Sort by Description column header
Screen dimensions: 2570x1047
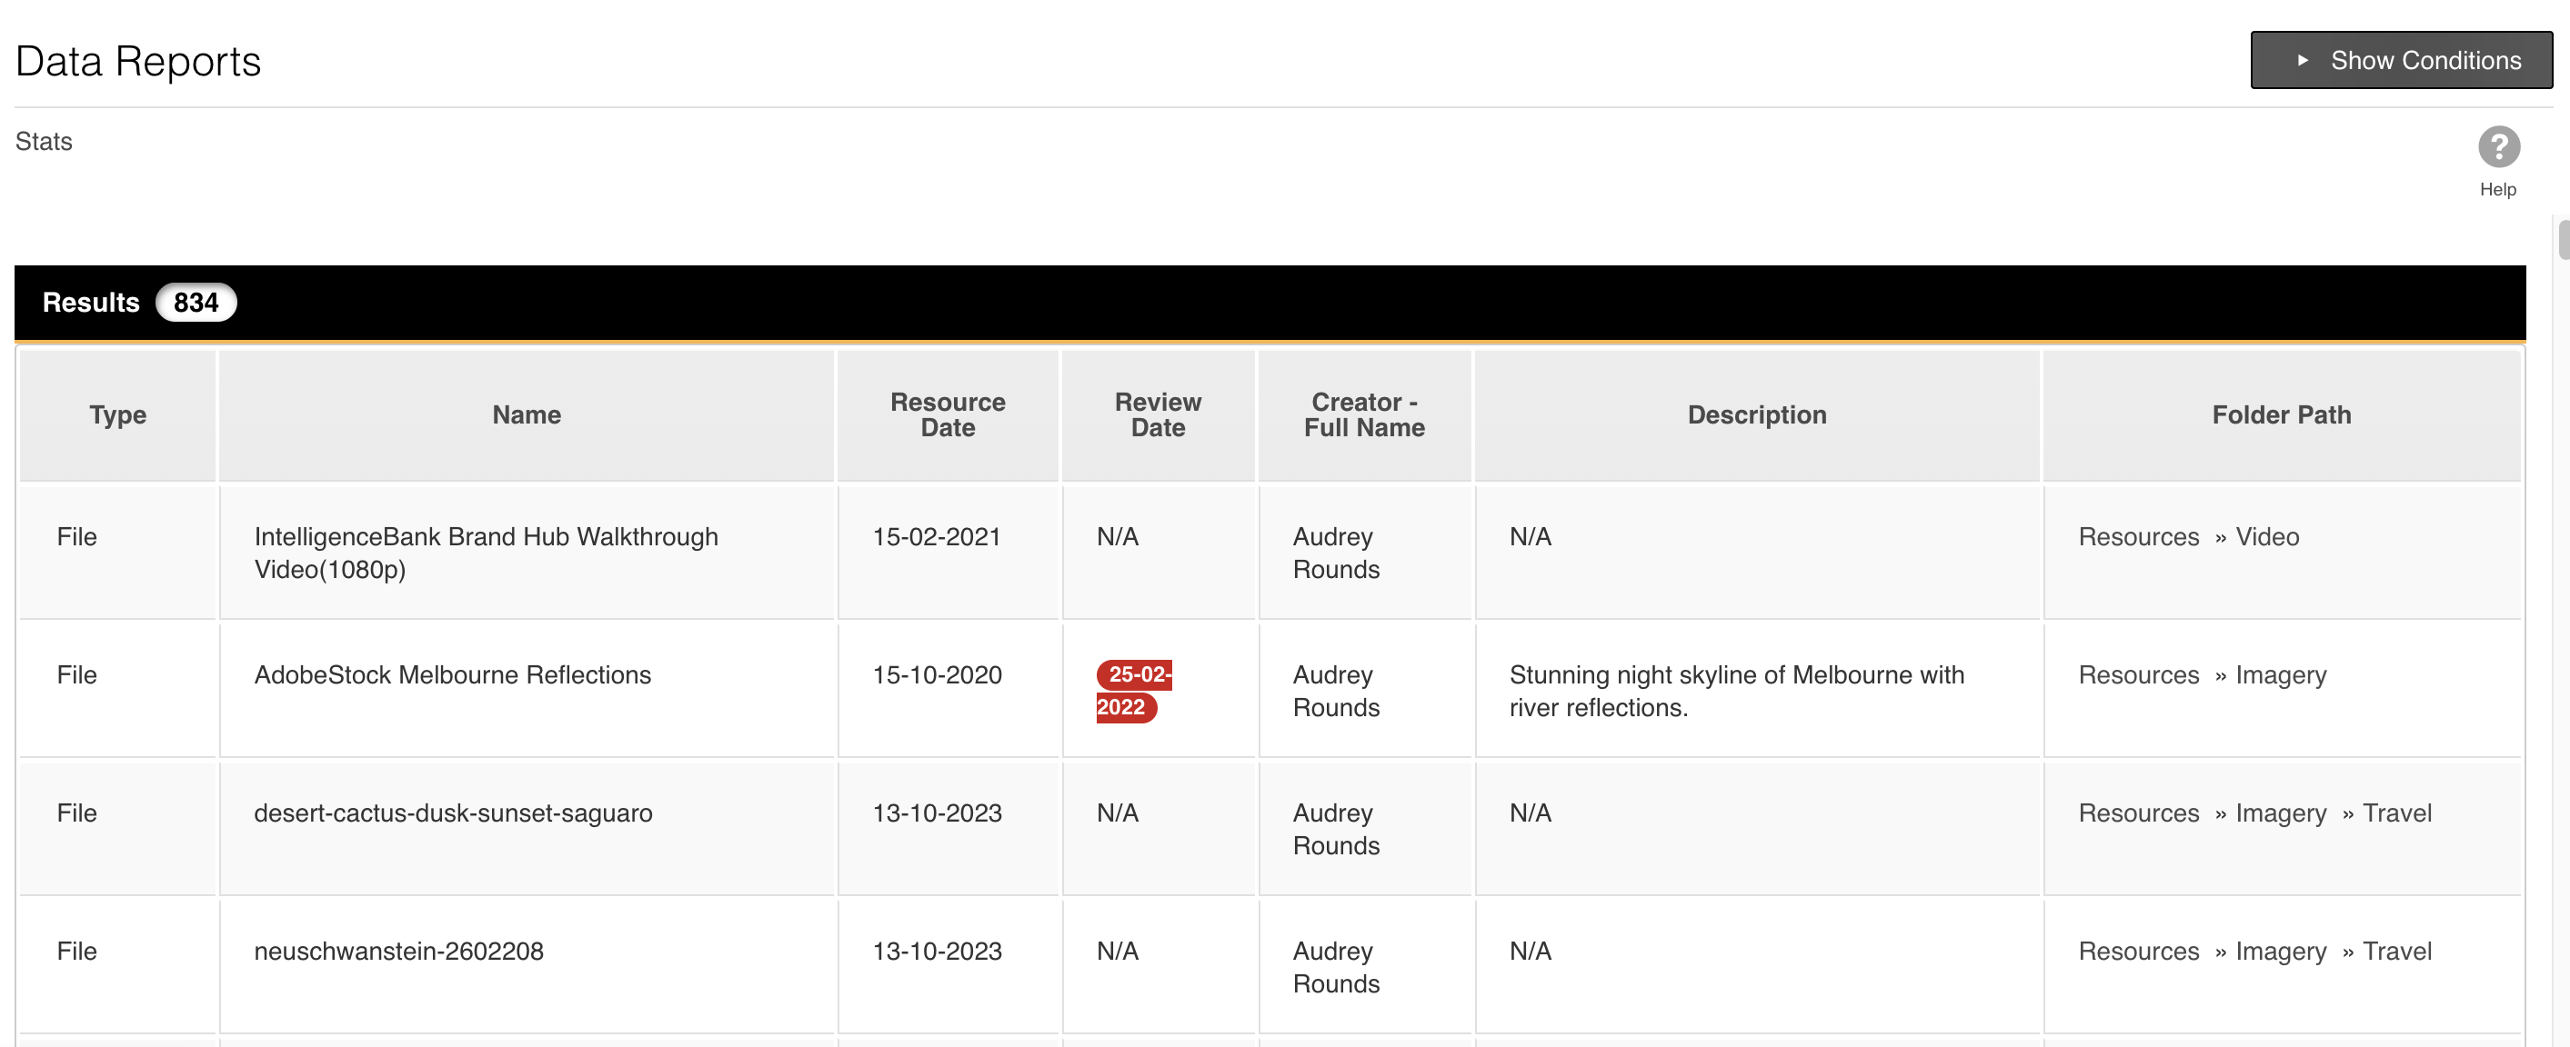coord(1756,414)
